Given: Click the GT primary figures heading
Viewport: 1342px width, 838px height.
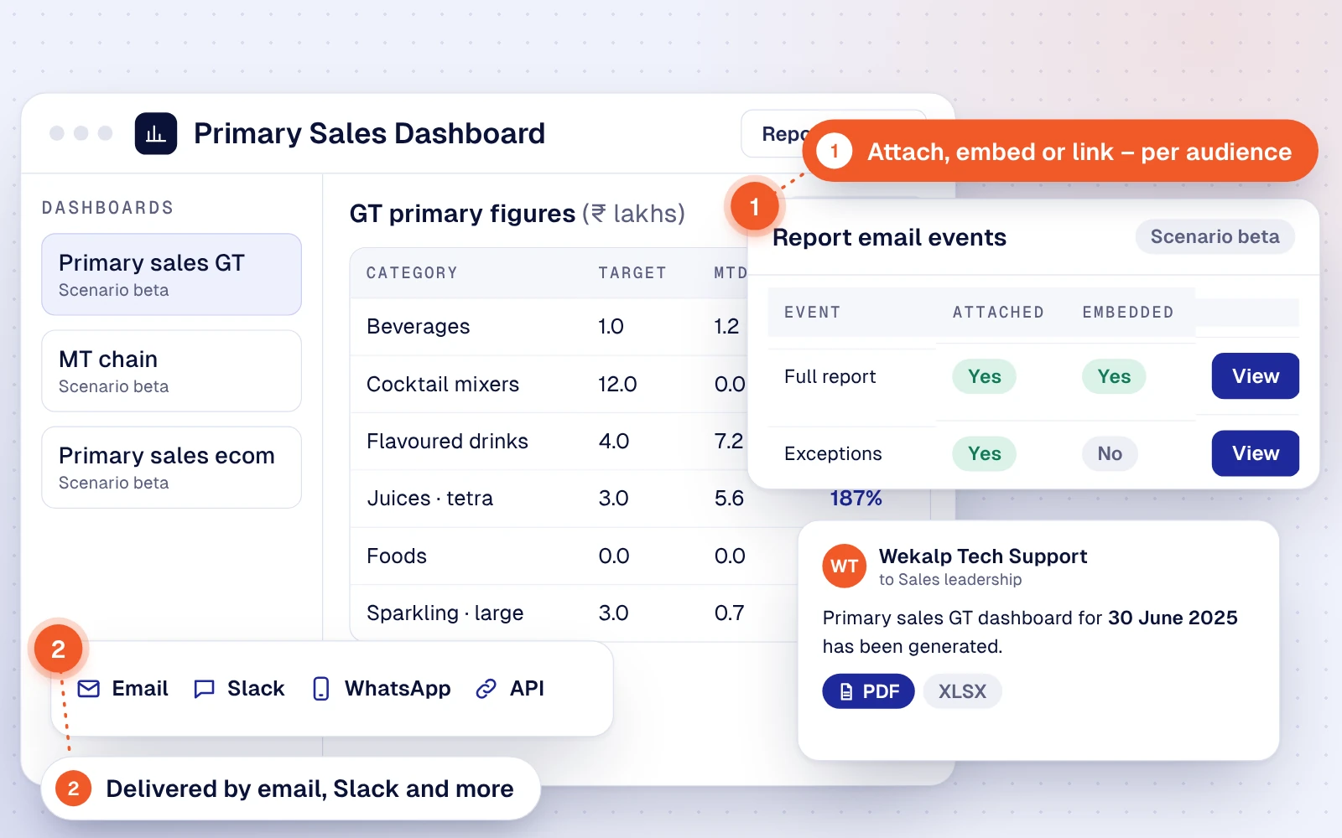Looking at the screenshot, I should pos(462,214).
